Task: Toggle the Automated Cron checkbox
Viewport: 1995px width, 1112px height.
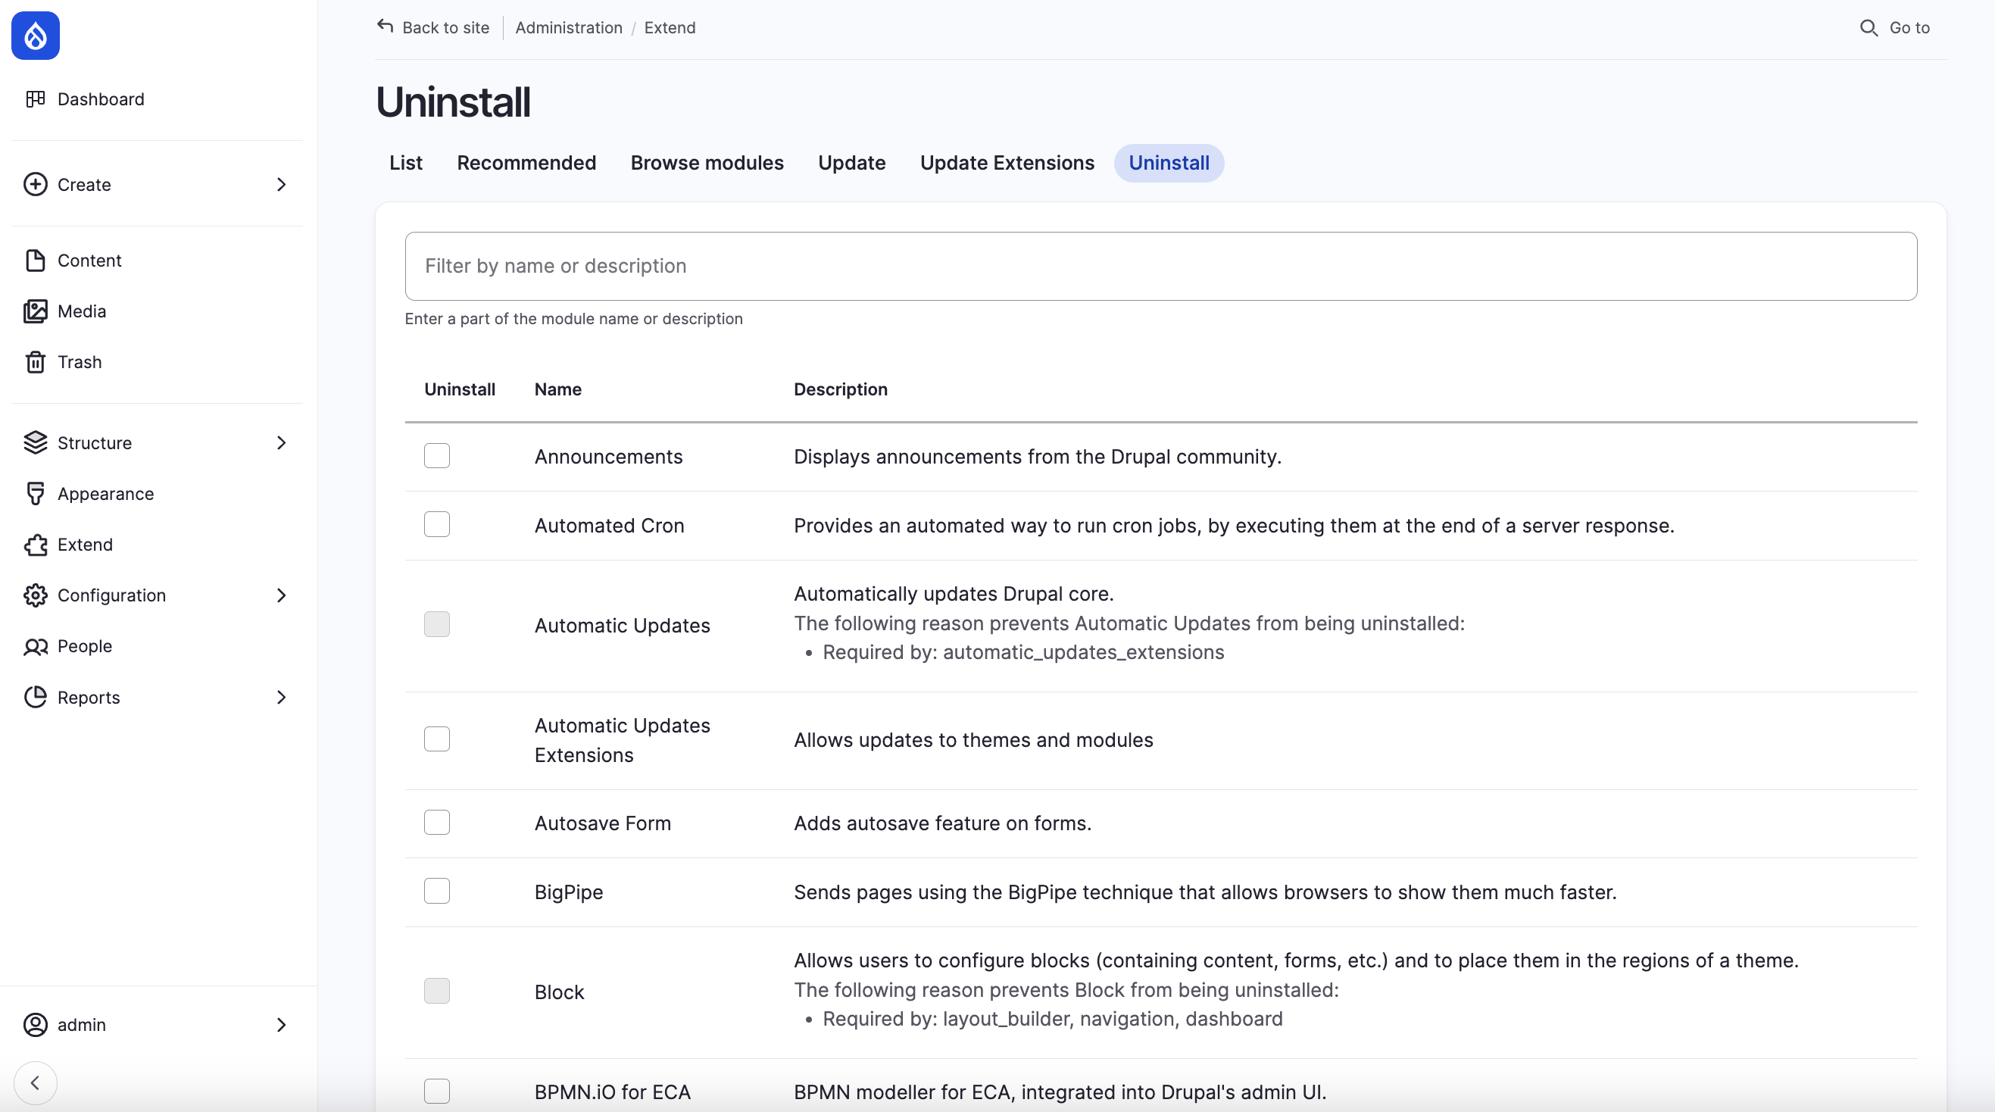Action: [x=436, y=526]
